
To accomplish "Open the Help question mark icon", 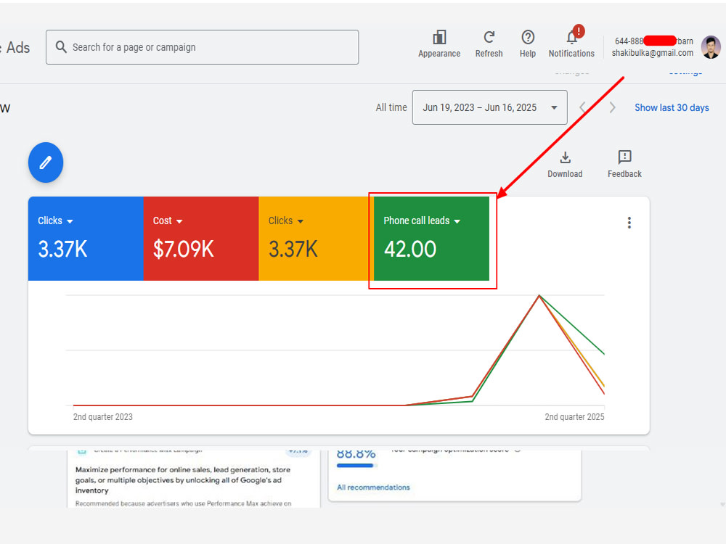I will pos(528,37).
